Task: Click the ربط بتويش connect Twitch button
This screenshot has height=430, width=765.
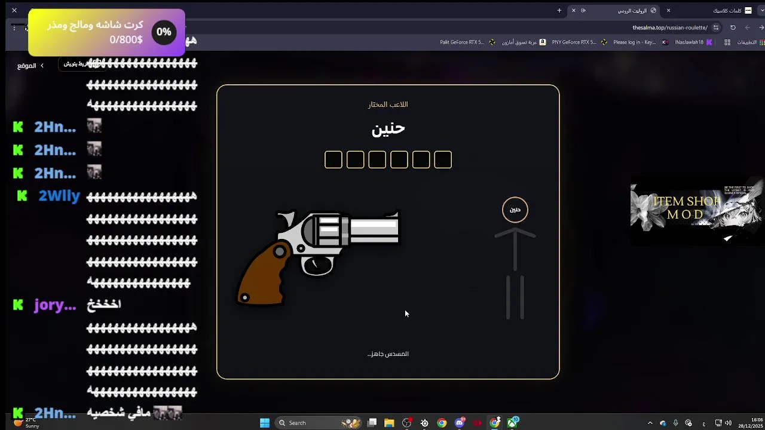Action: point(84,64)
